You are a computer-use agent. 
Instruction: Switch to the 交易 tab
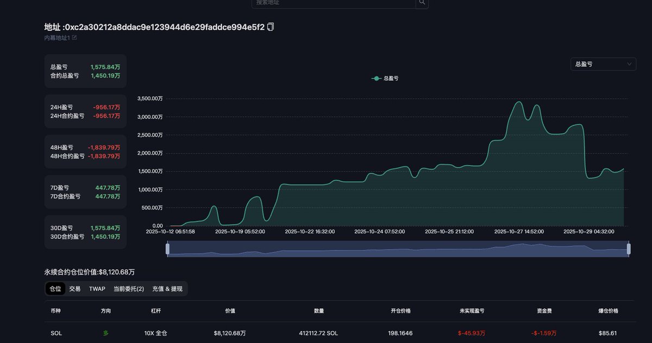75,289
